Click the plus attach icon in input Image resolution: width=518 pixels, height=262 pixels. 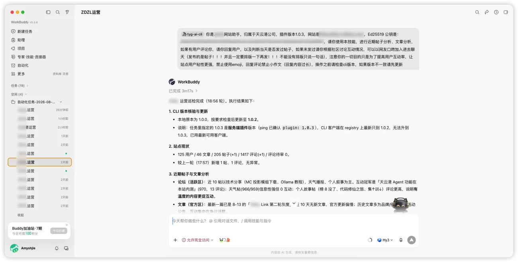coord(175,240)
